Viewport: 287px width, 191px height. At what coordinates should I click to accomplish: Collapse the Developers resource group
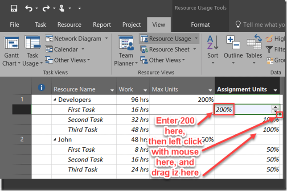55,100
